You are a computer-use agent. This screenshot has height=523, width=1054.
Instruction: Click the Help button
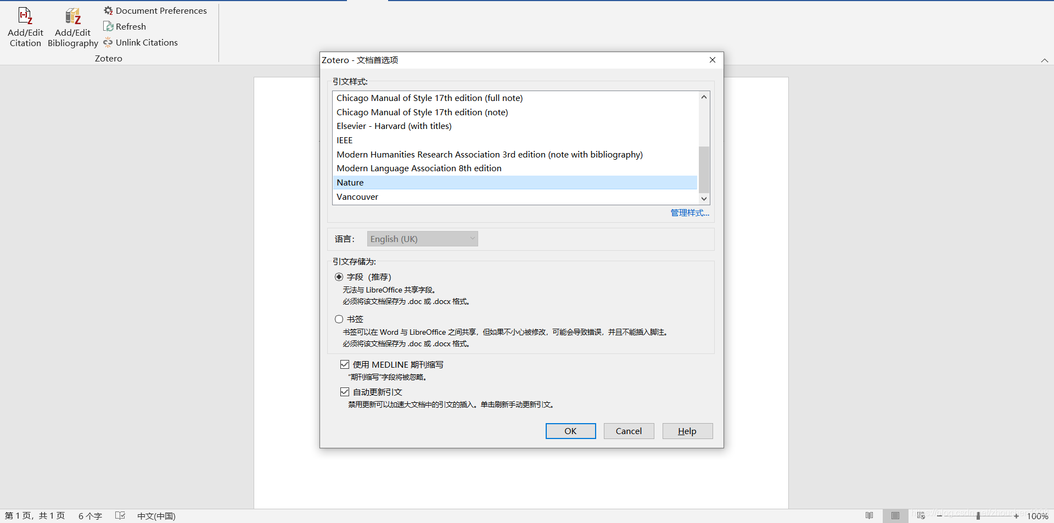[x=687, y=431]
